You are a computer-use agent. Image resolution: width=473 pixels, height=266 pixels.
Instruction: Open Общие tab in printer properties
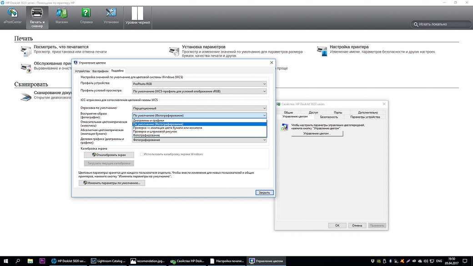pos(288,112)
